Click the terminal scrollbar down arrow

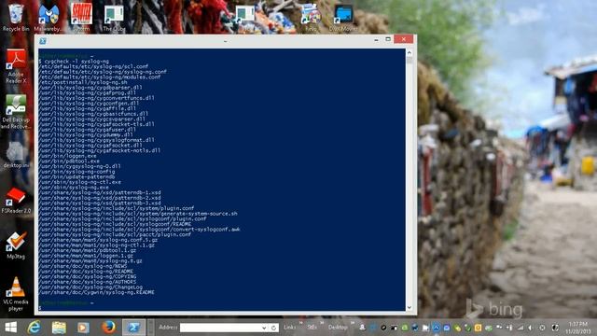410,307
